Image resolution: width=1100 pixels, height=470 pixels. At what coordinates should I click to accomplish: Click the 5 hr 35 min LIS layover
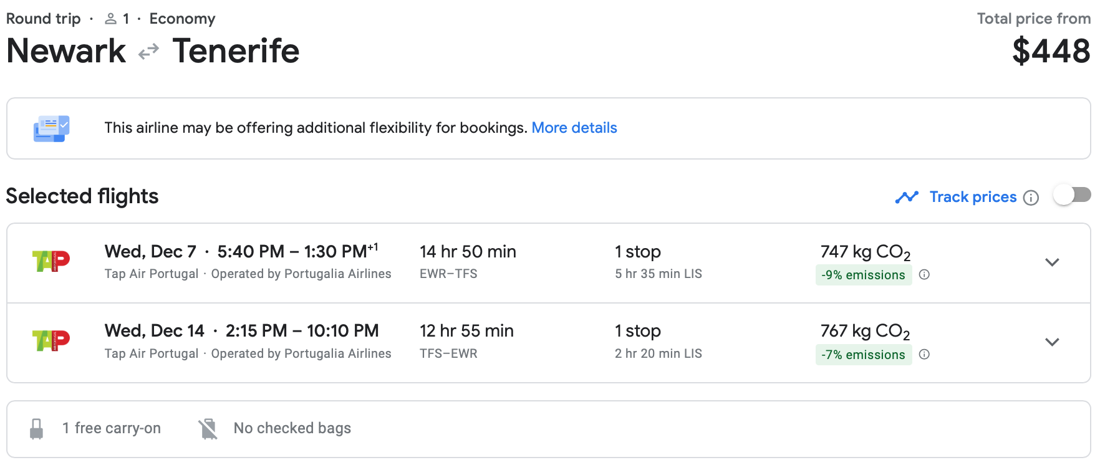pos(658,274)
